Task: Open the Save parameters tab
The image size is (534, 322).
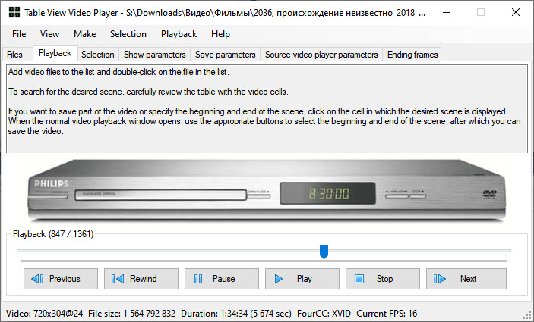Action: pos(225,55)
